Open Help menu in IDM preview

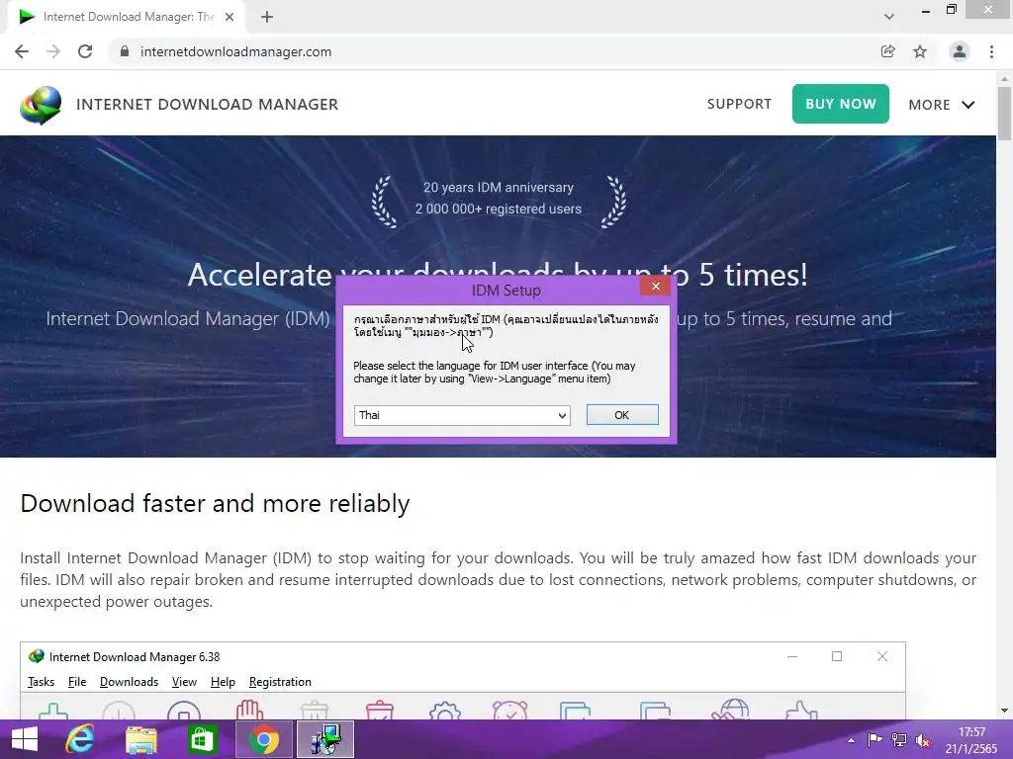(x=223, y=682)
